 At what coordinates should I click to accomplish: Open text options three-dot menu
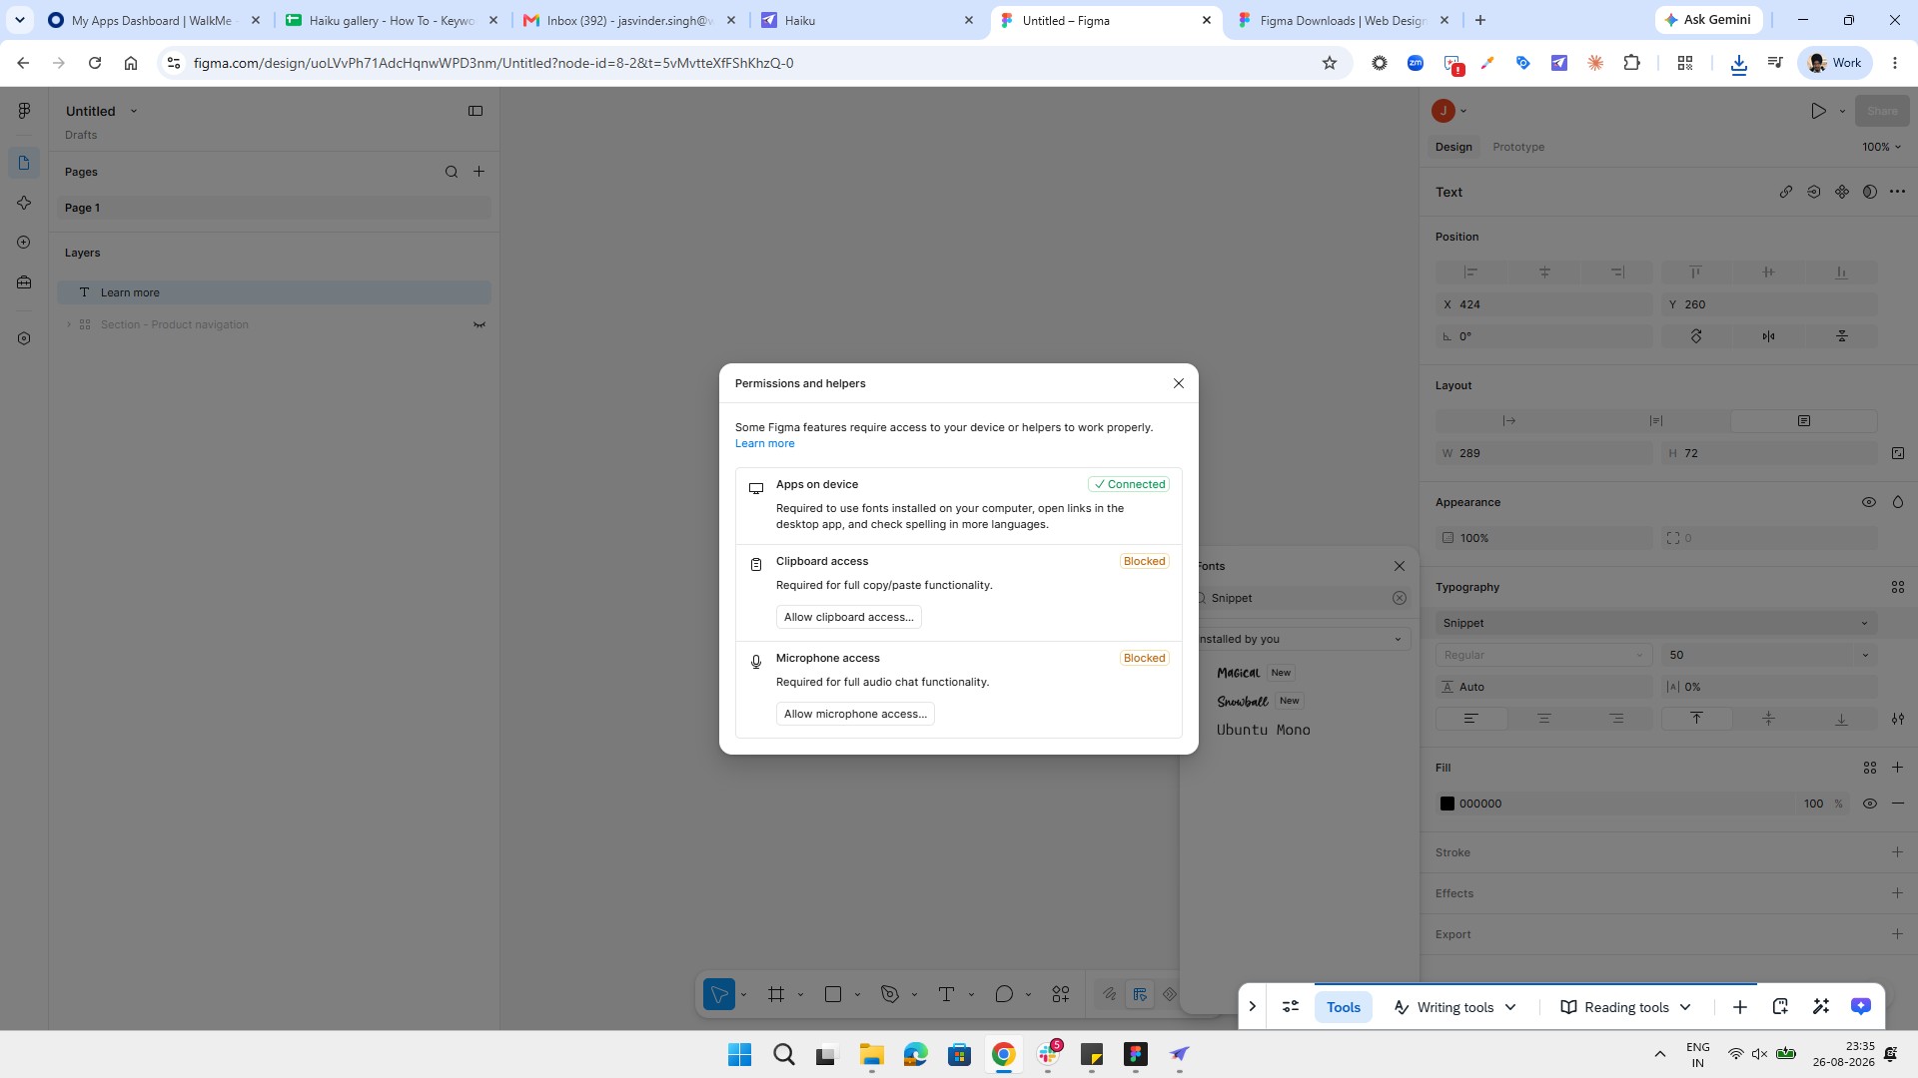pos(1898,192)
